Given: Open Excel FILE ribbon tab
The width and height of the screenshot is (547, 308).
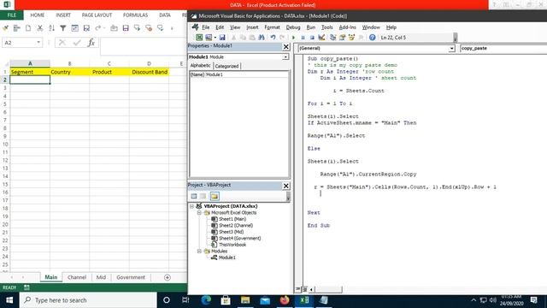Looking at the screenshot, I should click(x=11, y=15).
